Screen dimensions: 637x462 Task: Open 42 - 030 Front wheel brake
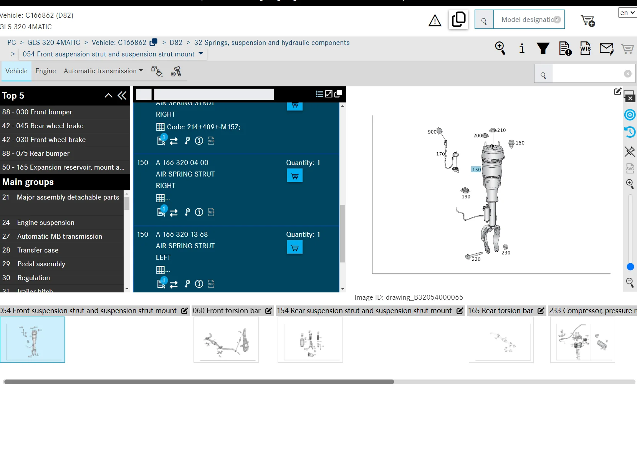[x=65, y=140]
